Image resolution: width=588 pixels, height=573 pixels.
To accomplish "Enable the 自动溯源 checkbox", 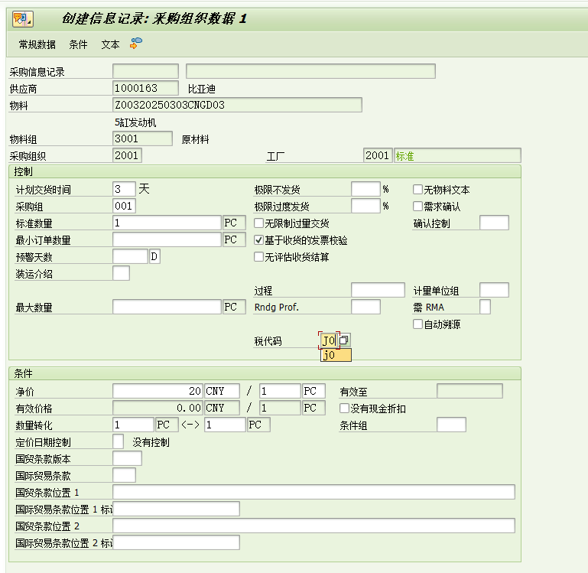I will 417,324.
